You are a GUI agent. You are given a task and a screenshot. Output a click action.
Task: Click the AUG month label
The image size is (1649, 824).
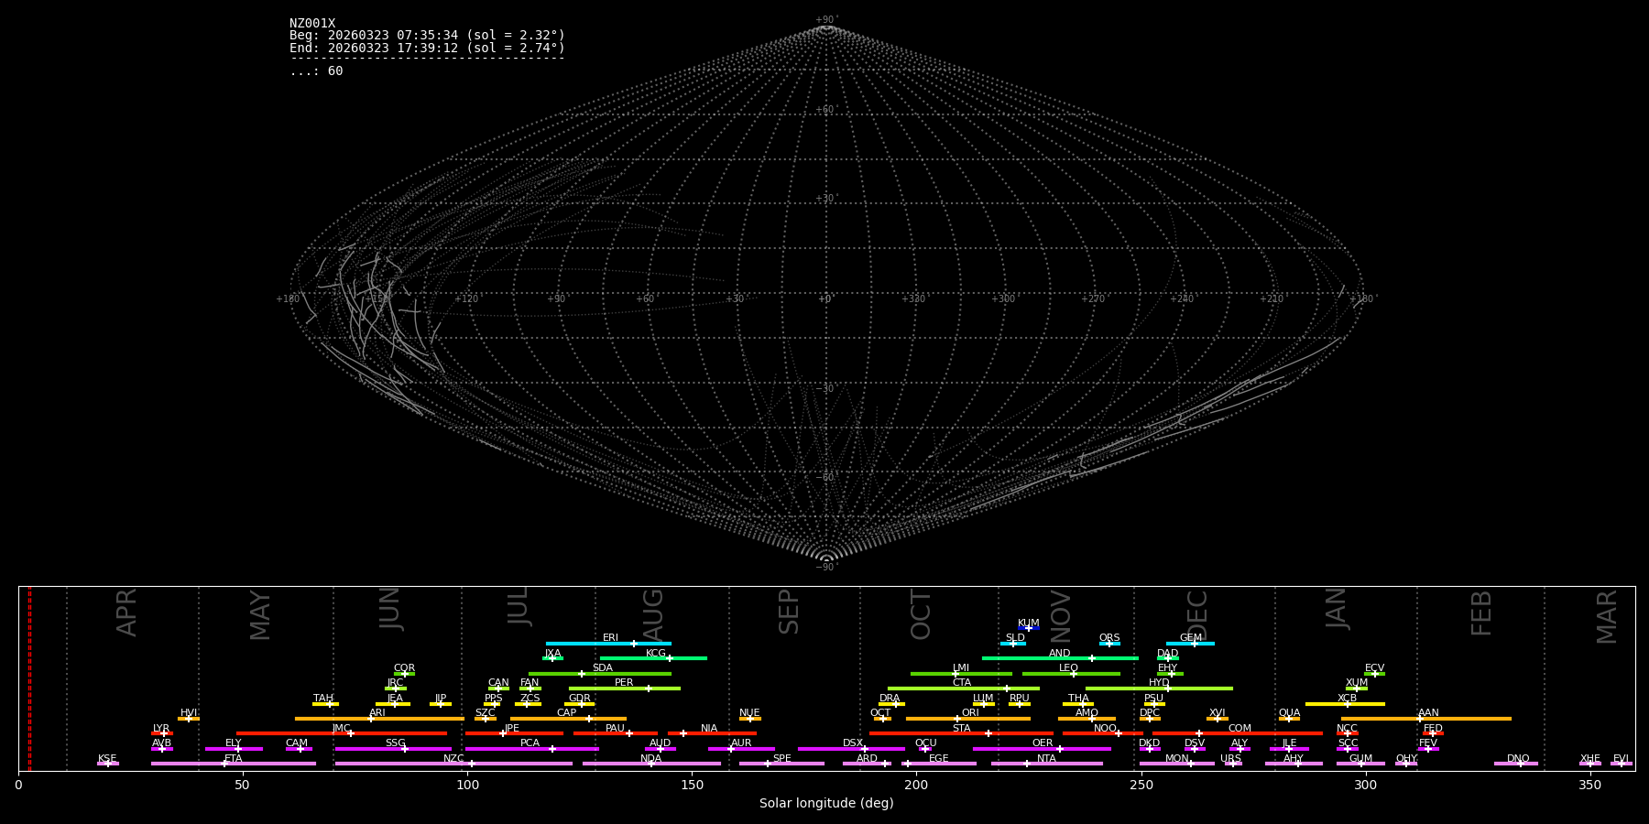[x=652, y=616]
